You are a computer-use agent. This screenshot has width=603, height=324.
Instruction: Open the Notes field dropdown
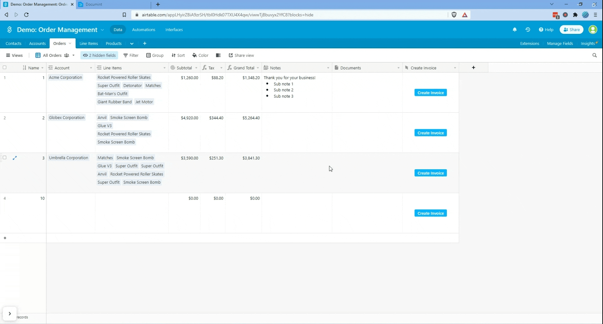point(328,68)
